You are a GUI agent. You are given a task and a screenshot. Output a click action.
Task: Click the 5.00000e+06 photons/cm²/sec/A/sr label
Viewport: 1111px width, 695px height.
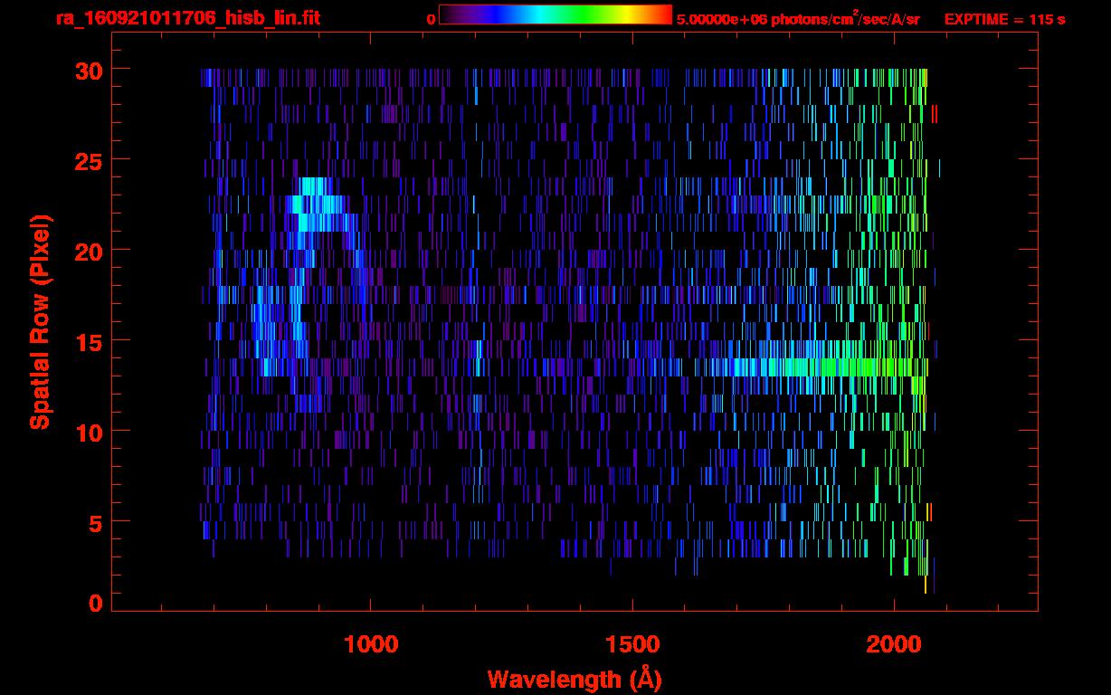pyautogui.click(x=798, y=17)
